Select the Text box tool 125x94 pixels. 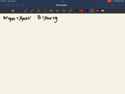(64, 11)
